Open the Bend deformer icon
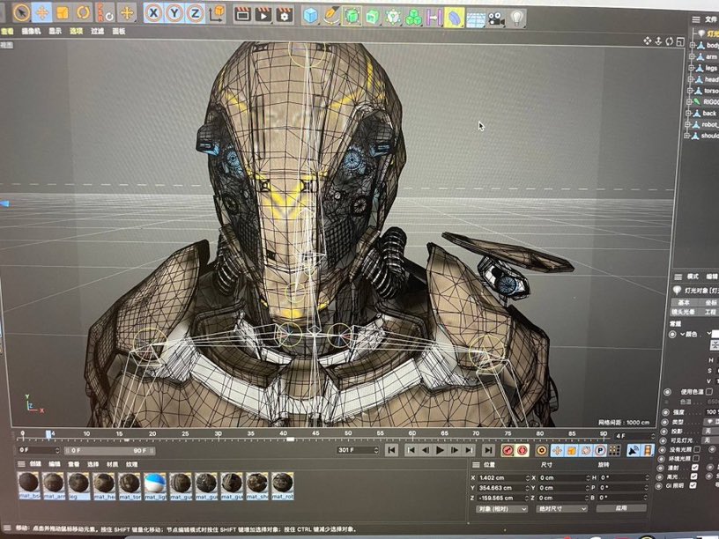This screenshot has width=719, height=539. (454, 18)
